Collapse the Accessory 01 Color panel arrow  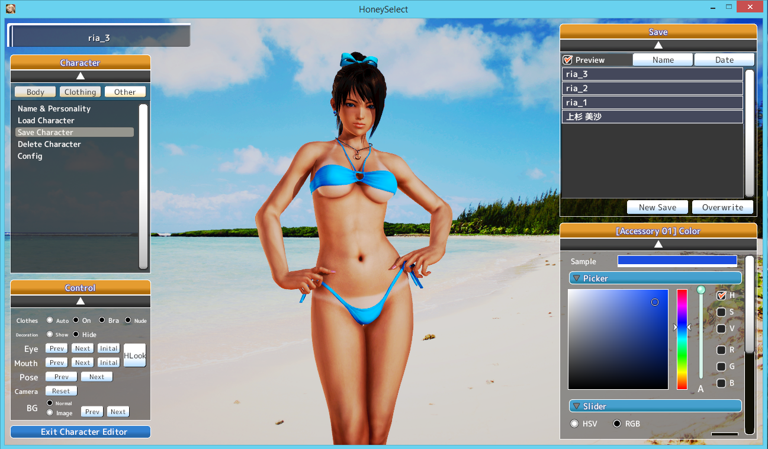pos(658,244)
